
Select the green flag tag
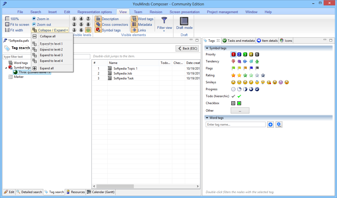(233, 68)
